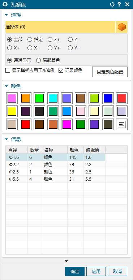Image resolution: width=133 pixels, height=280 pixels.
Task: Pick the dark brown swatch in third row
Action: point(39,124)
